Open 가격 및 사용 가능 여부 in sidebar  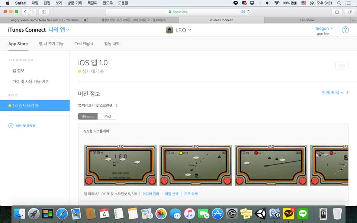tap(30, 81)
